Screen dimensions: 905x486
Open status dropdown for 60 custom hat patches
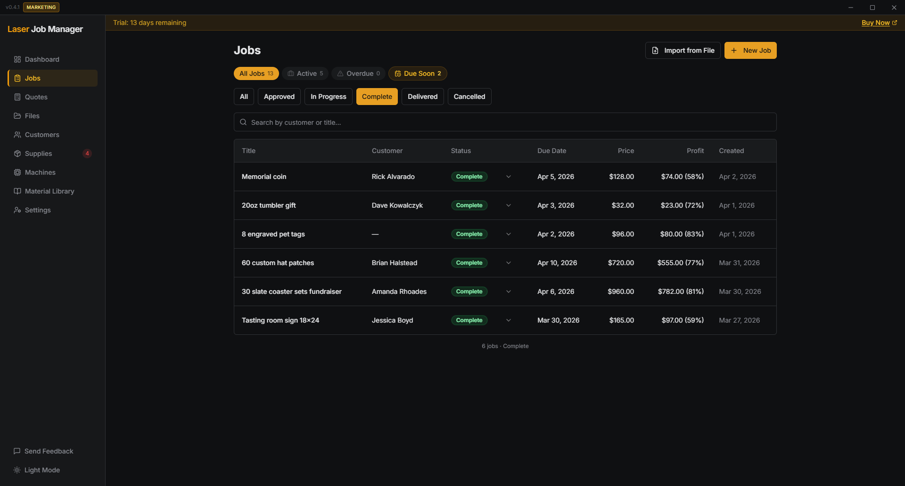click(x=508, y=263)
